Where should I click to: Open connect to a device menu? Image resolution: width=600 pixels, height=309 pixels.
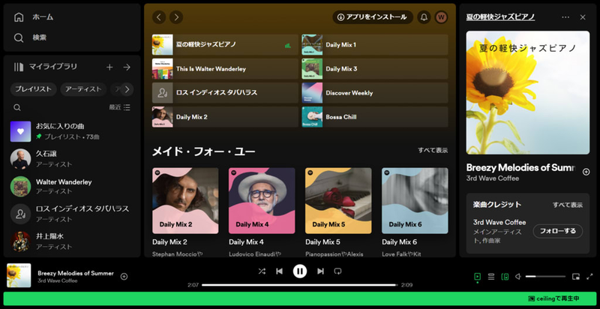(505, 277)
